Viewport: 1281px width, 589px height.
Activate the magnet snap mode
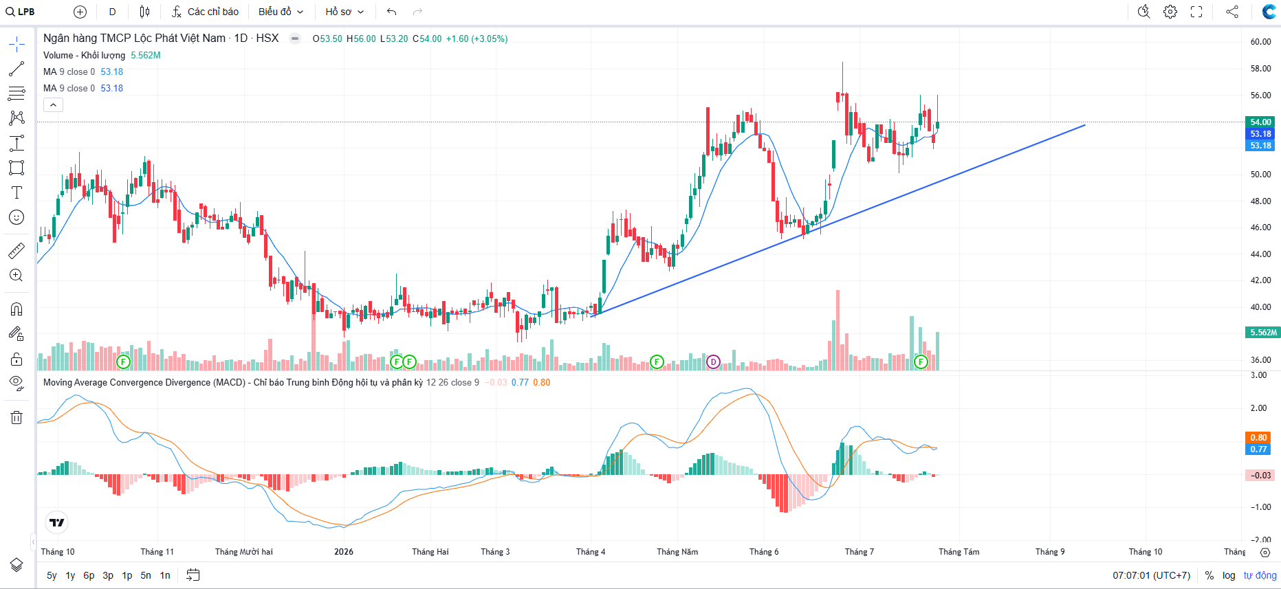(x=17, y=309)
